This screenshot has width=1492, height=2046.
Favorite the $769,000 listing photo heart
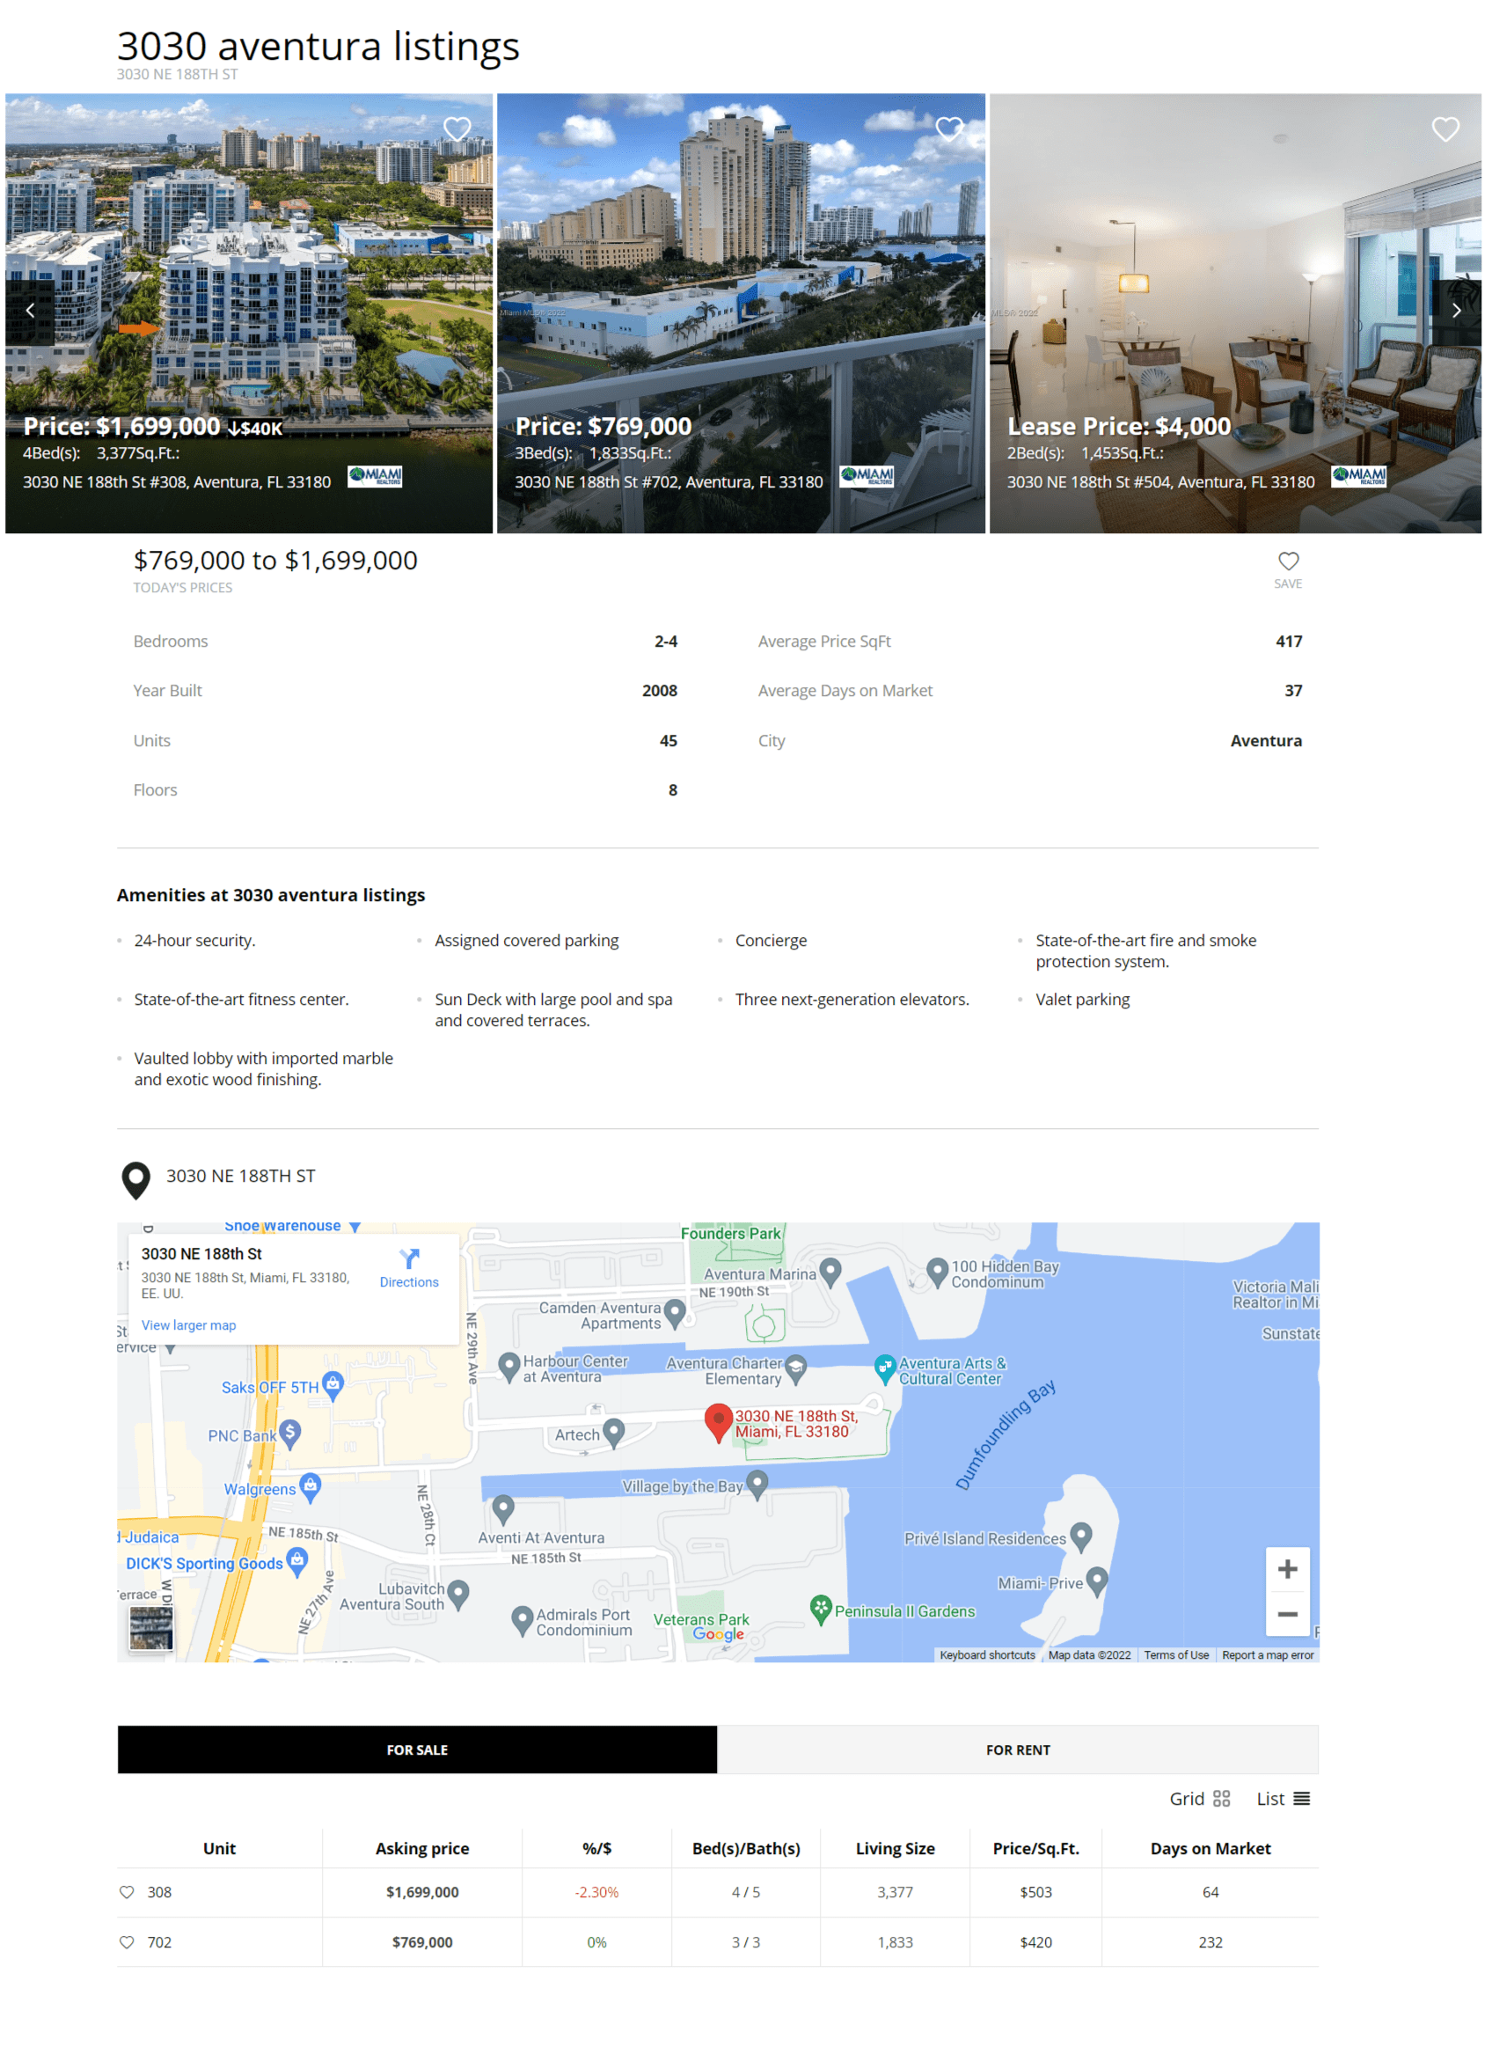[949, 129]
